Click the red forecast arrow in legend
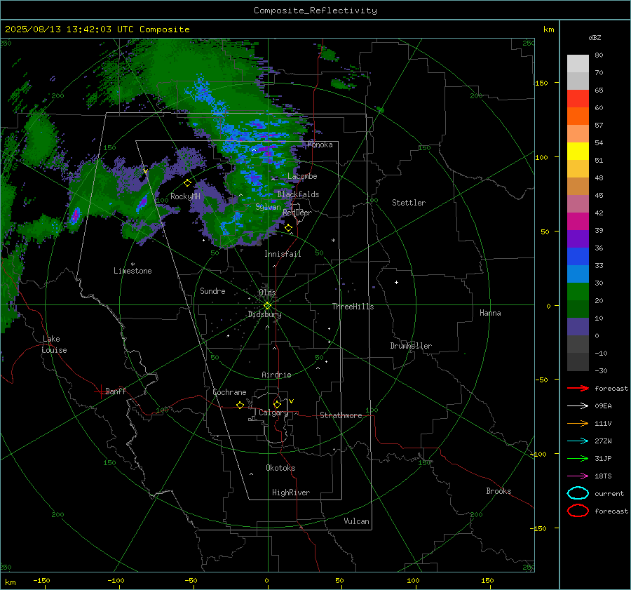Screen dimensions: 631x590 578,388
